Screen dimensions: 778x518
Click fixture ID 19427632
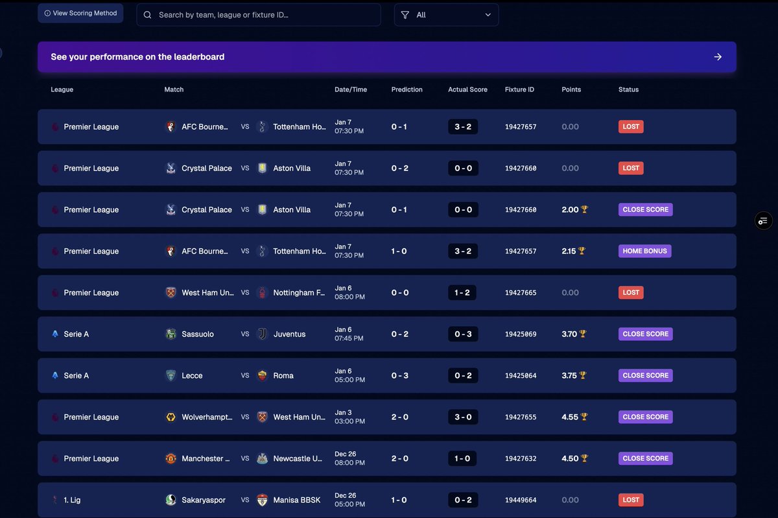pos(521,458)
